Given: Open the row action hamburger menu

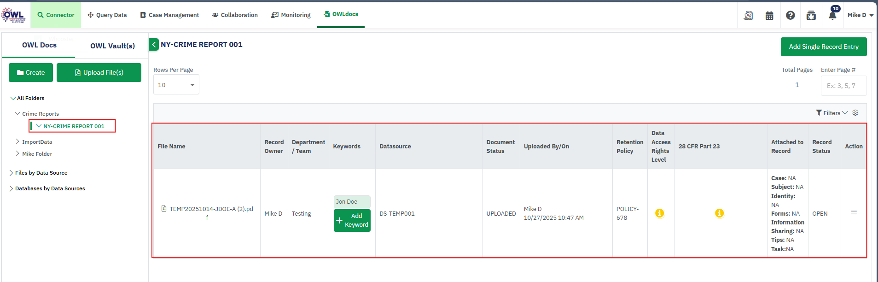Looking at the screenshot, I should [x=854, y=213].
